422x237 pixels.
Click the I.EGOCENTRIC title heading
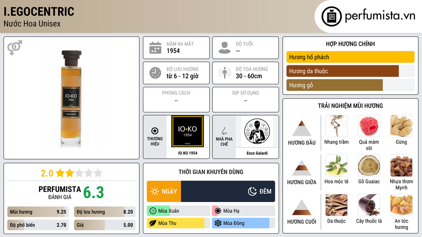[39, 12]
